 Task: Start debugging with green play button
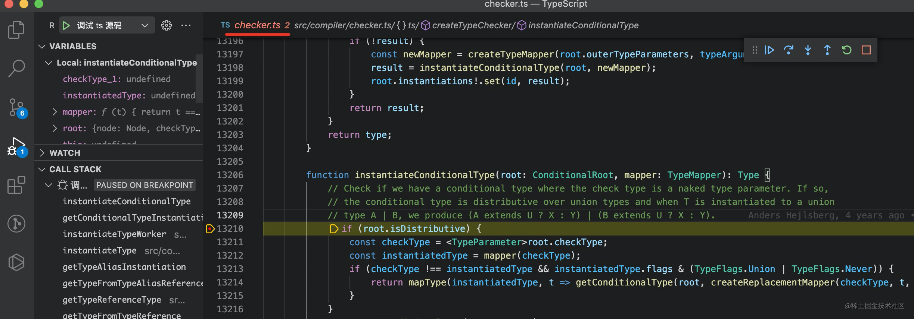[x=66, y=25]
